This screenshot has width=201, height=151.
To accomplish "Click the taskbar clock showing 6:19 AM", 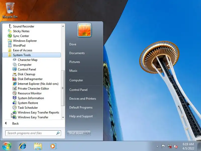I will tap(188, 146).
